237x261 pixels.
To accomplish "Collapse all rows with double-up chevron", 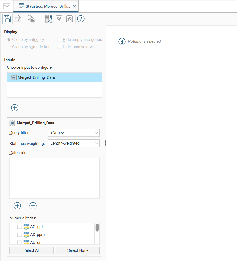I will [69, 19].
